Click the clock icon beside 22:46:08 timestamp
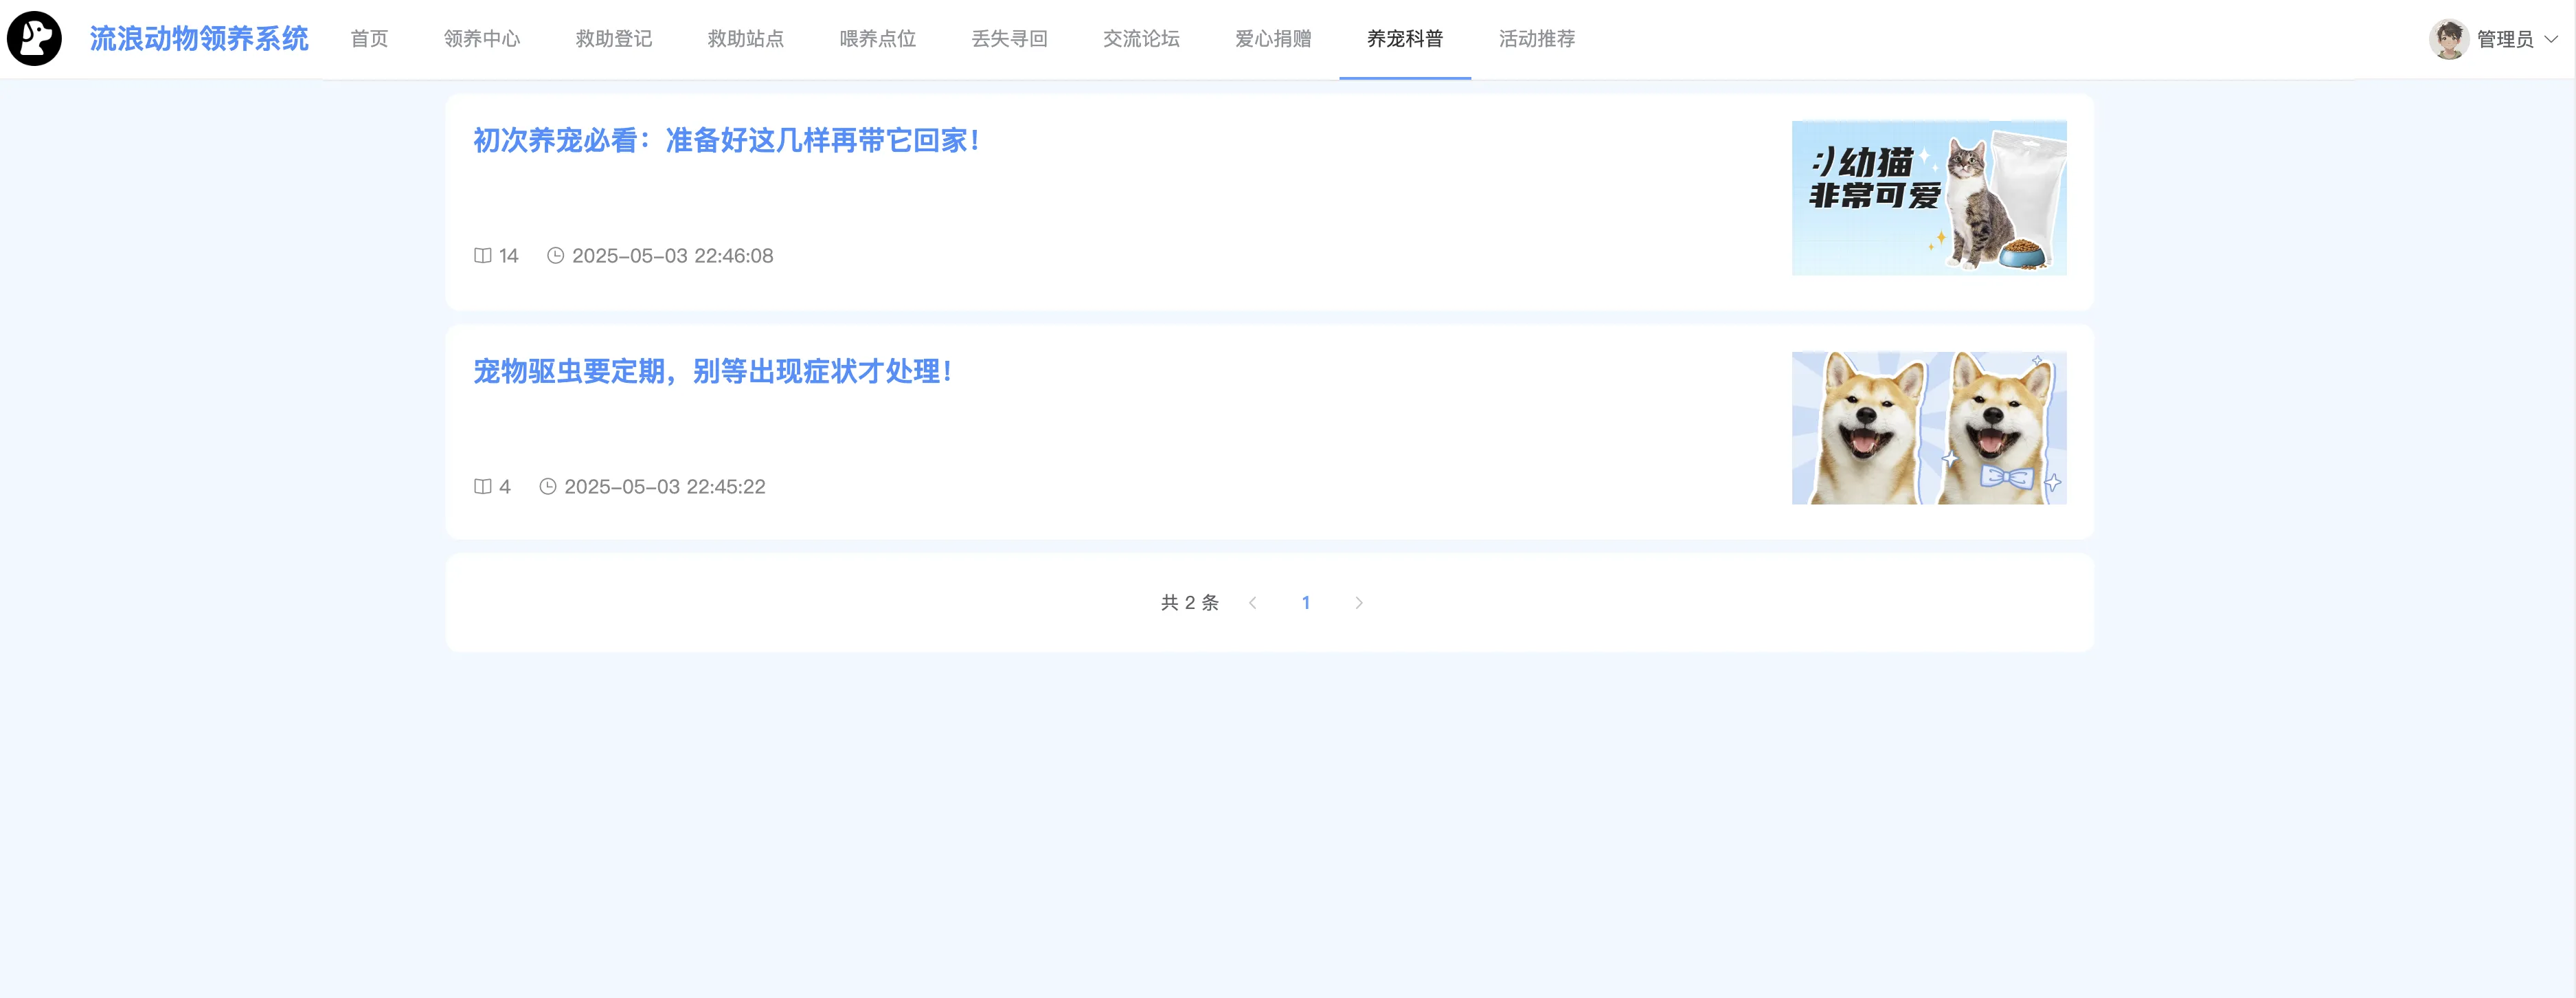 tap(555, 255)
